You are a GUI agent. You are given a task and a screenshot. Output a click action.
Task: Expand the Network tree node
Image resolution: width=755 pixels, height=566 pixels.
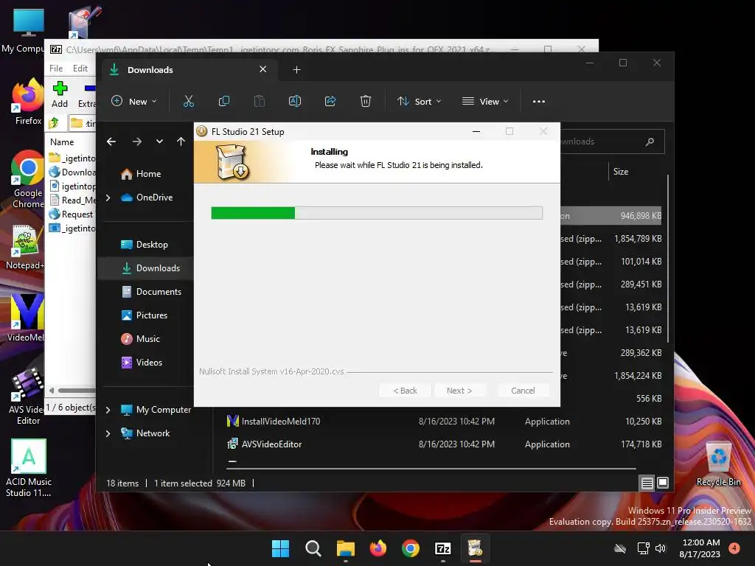click(108, 433)
